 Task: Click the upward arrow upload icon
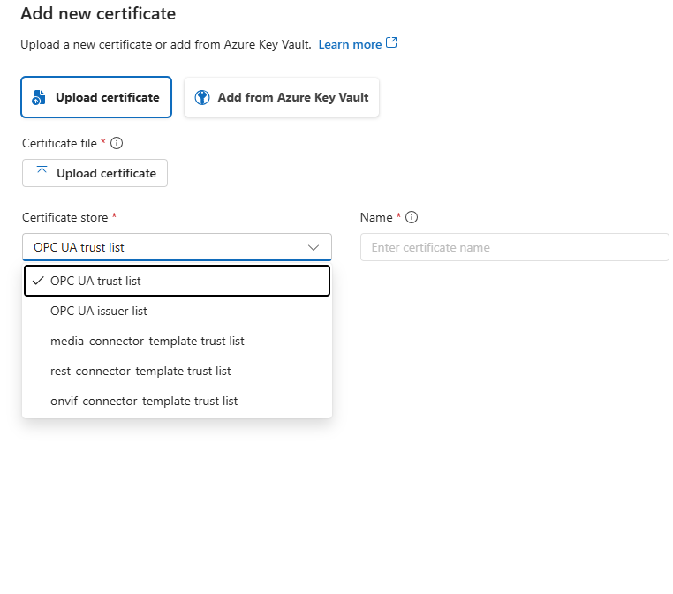pos(42,173)
